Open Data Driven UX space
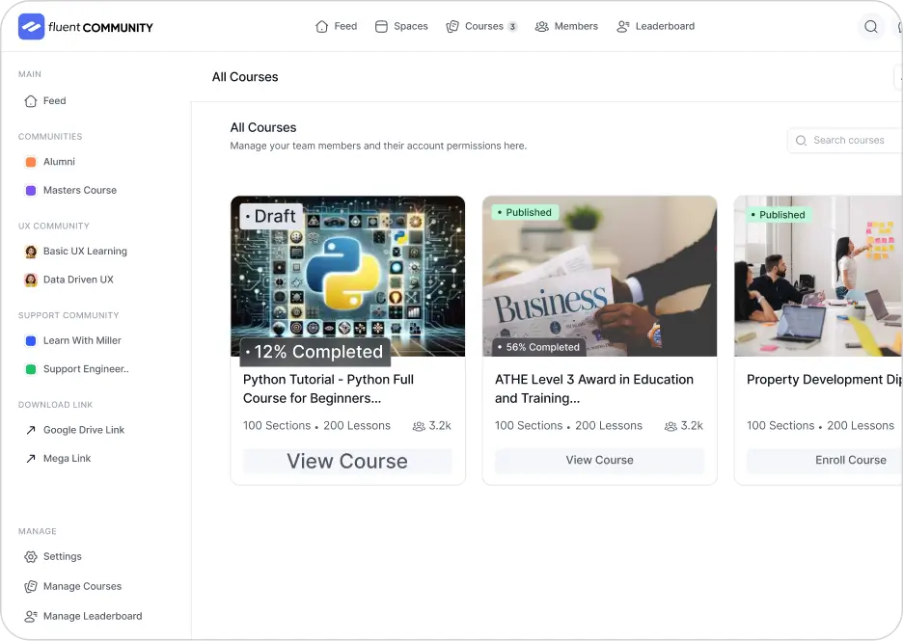 tap(78, 280)
